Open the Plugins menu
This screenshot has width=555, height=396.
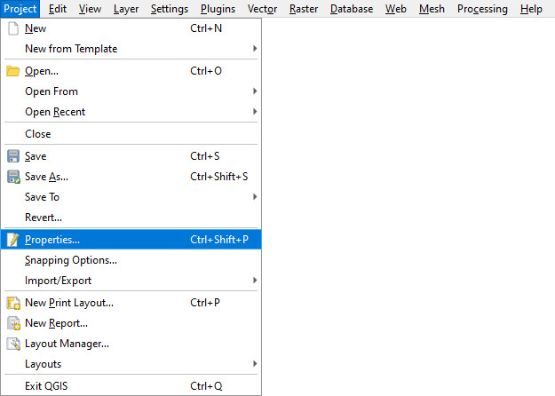pos(218,9)
